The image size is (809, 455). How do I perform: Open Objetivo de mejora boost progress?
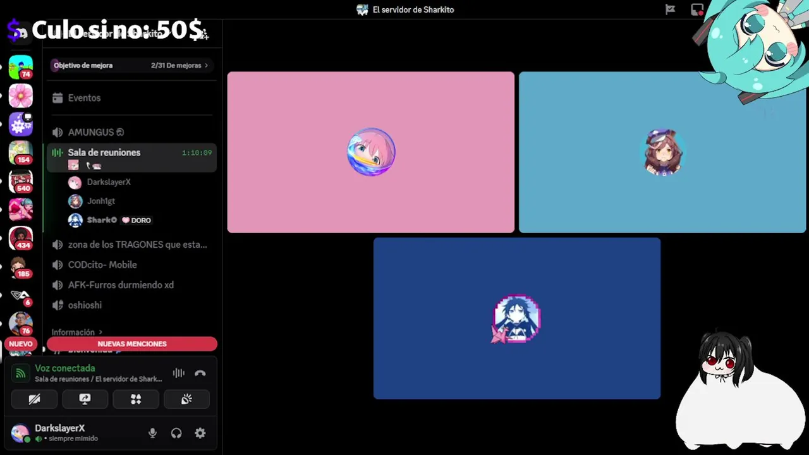coord(131,65)
